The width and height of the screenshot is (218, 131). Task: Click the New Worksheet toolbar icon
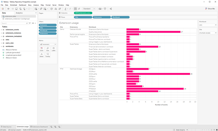pyautogui.click(x=36, y=9)
